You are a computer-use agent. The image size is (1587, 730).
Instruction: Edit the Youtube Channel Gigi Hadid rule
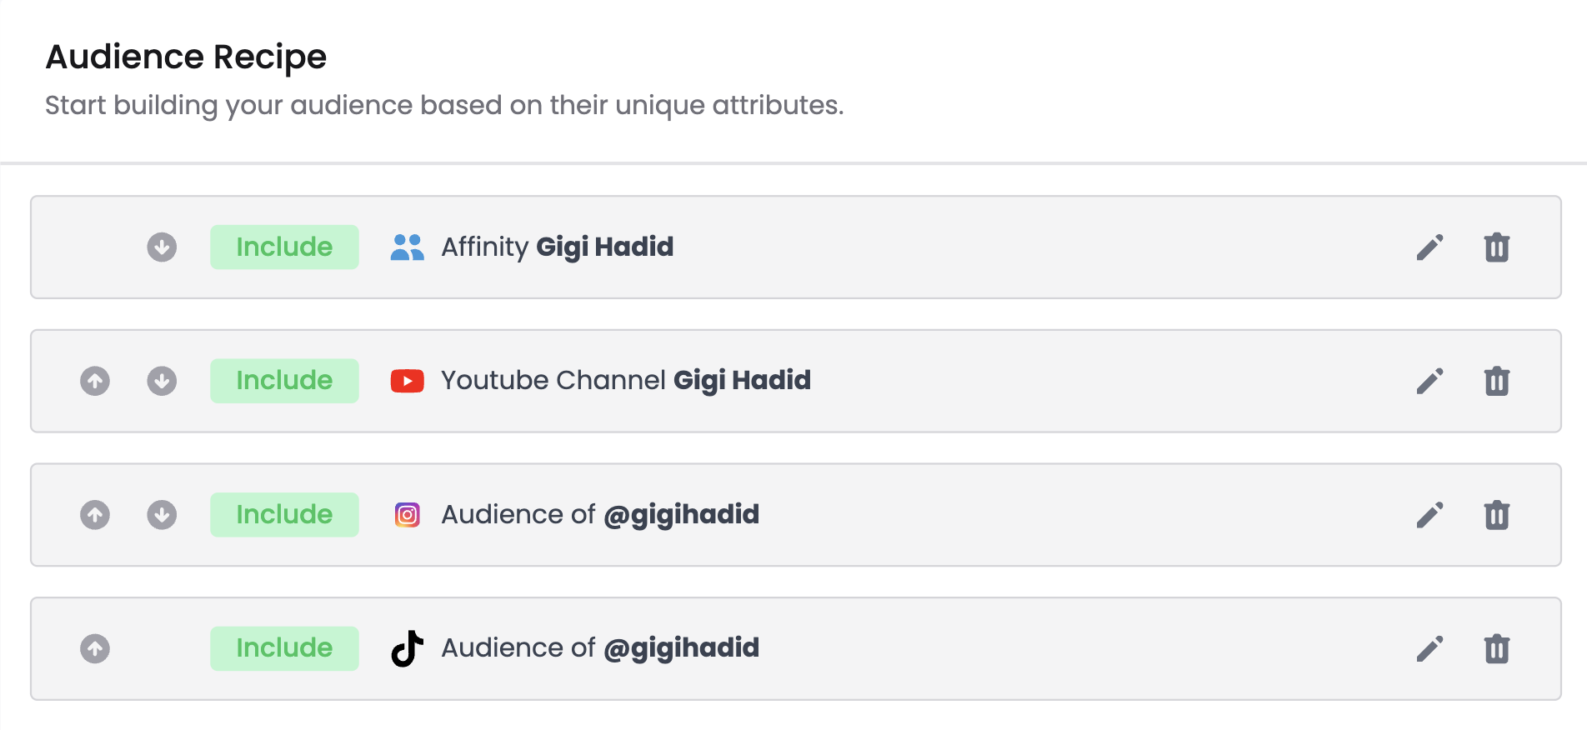[x=1429, y=381]
